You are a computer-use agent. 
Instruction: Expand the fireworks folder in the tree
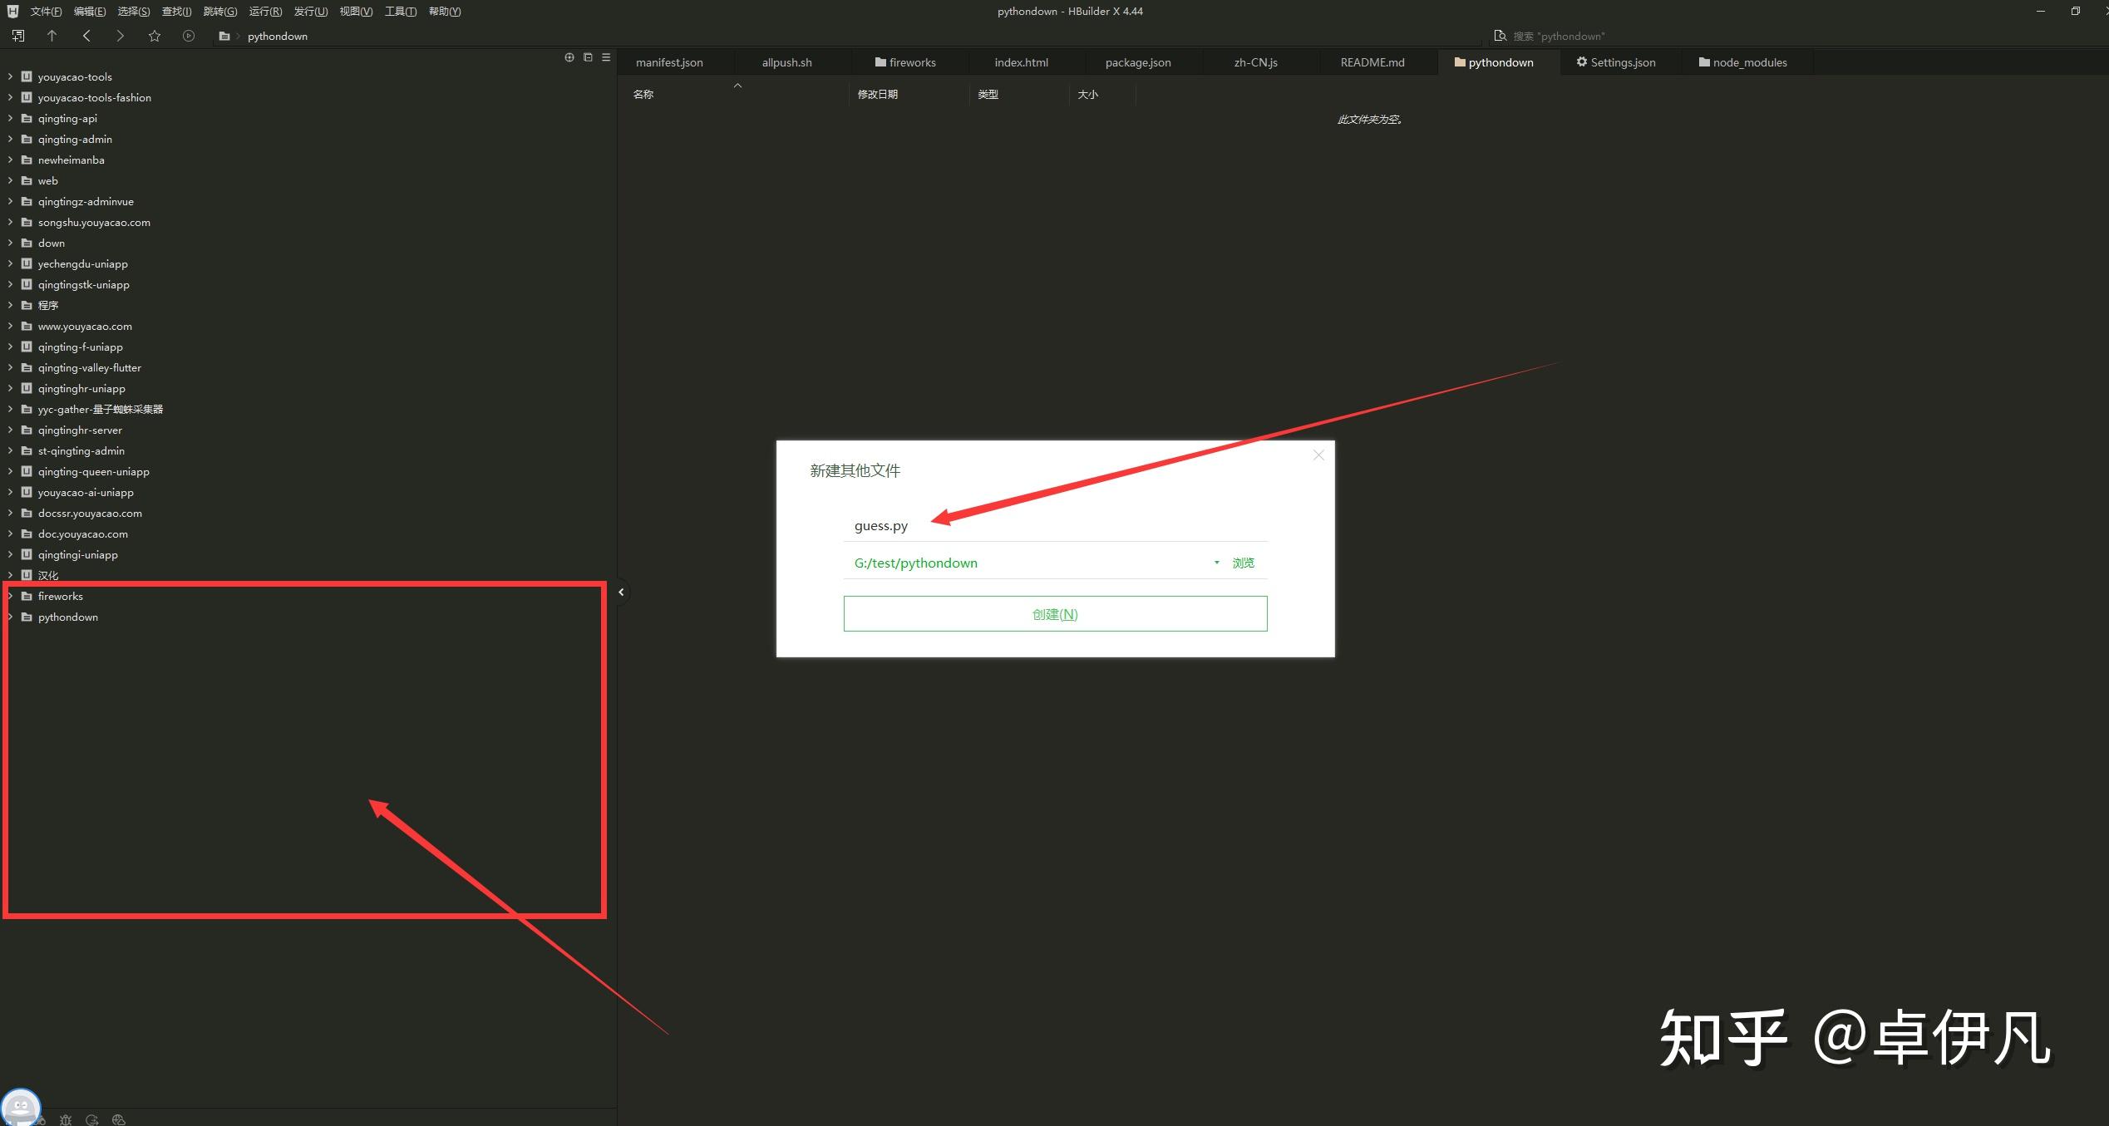tap(10, 596)
